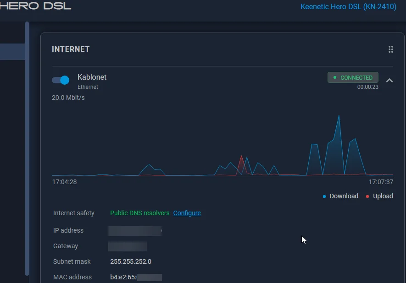The image size is (406, 283).
Task: Click the Internet safety label
Action: pos(74,213)
